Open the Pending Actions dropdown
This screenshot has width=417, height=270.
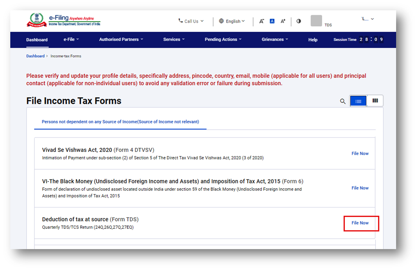click(223, 39)
